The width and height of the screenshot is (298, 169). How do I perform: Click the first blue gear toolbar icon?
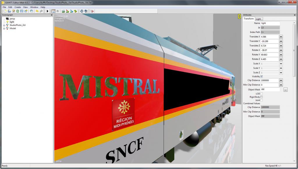(82, 11)
